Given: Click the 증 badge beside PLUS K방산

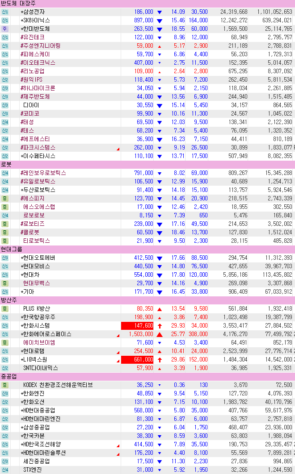Looking at the screenshot, I should [5, 309].
